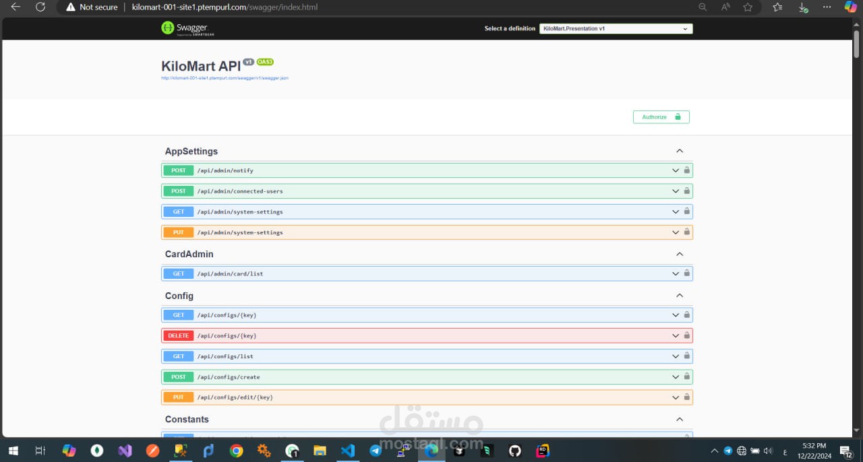Click lock icon on DELETE /api/configs/{key}

click(686, 335)
